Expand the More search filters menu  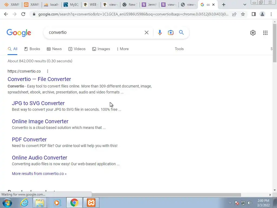(123, 49)
